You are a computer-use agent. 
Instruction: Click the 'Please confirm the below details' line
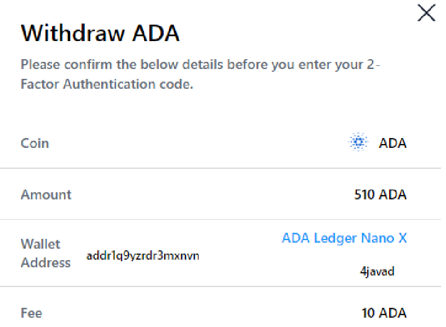point(200,65)
